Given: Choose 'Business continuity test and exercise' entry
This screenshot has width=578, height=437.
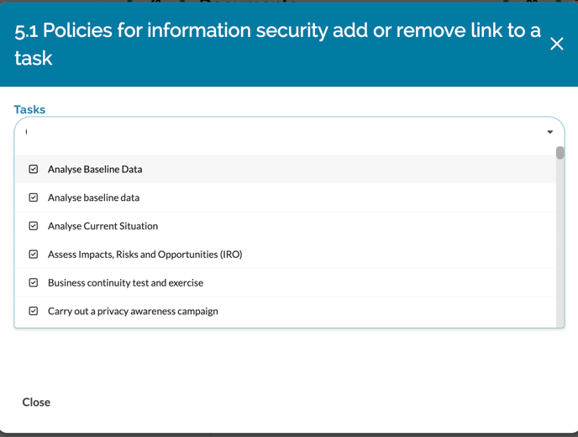Looking at the screenshot, I should [x=125, y=282].
